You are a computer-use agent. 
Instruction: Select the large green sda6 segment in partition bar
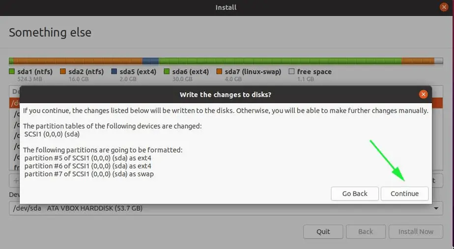tap(280, 61)
